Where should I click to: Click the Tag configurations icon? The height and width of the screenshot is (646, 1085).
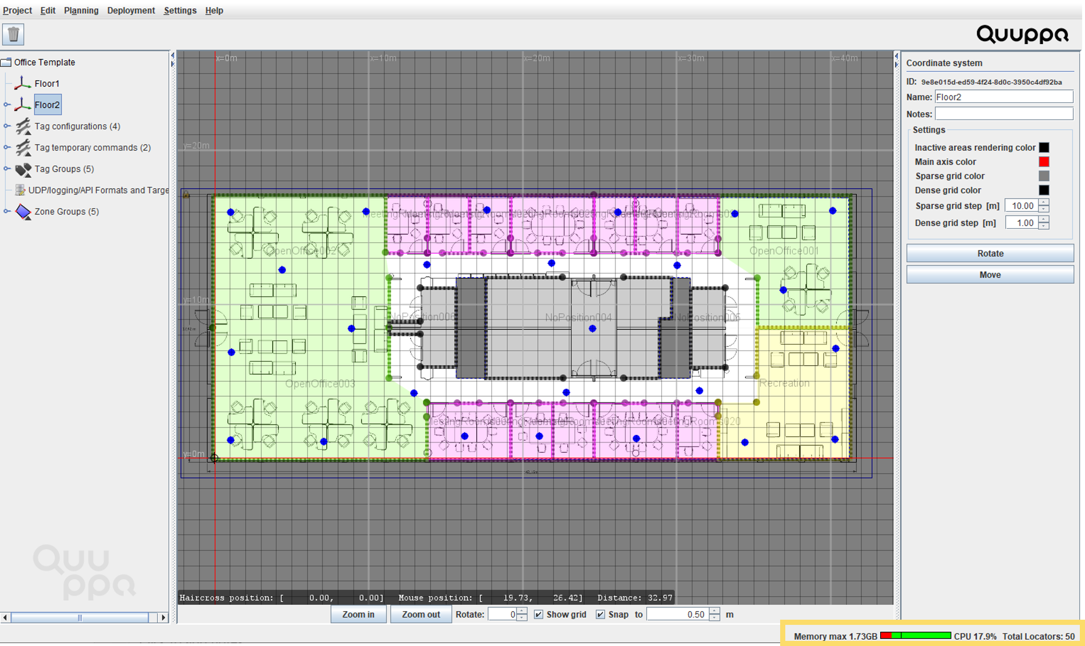click(x=23, y=126)
